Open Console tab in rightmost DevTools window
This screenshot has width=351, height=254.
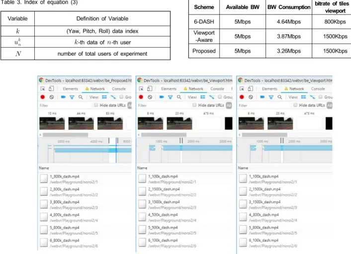tap(318, 89)
